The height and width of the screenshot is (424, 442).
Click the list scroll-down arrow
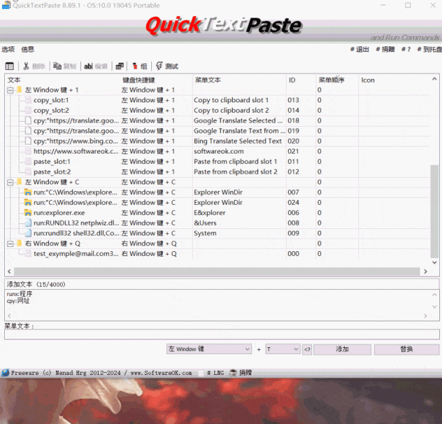(434, 262)
